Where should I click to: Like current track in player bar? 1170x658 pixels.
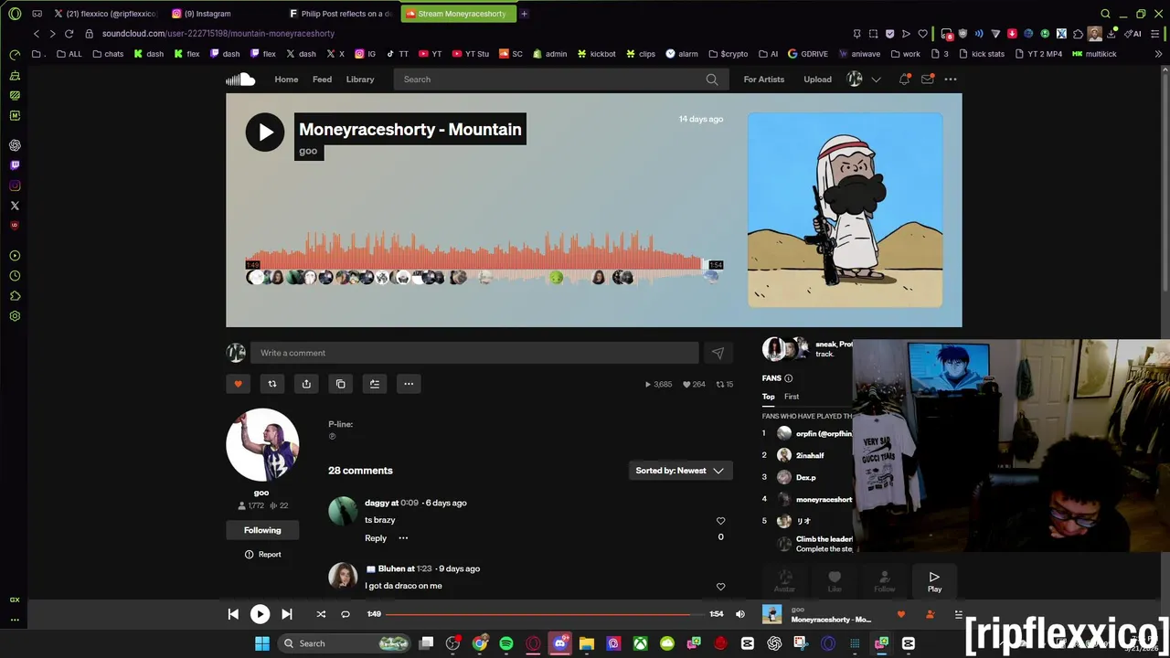(x=901, y=614)
